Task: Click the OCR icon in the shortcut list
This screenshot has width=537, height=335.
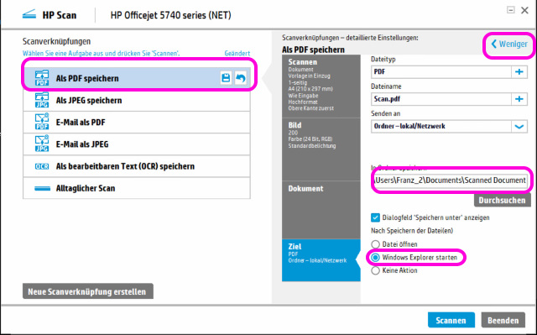Action: 42,166
